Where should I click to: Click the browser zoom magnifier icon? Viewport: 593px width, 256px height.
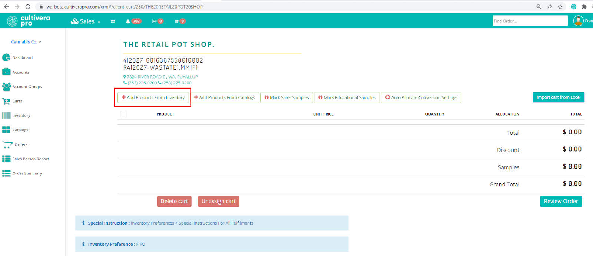click(x=539, y=7)
